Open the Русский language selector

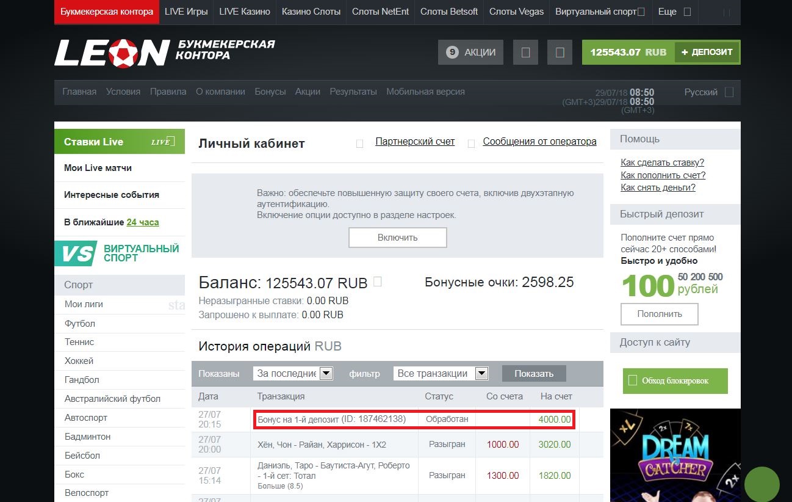coord(708,92)
